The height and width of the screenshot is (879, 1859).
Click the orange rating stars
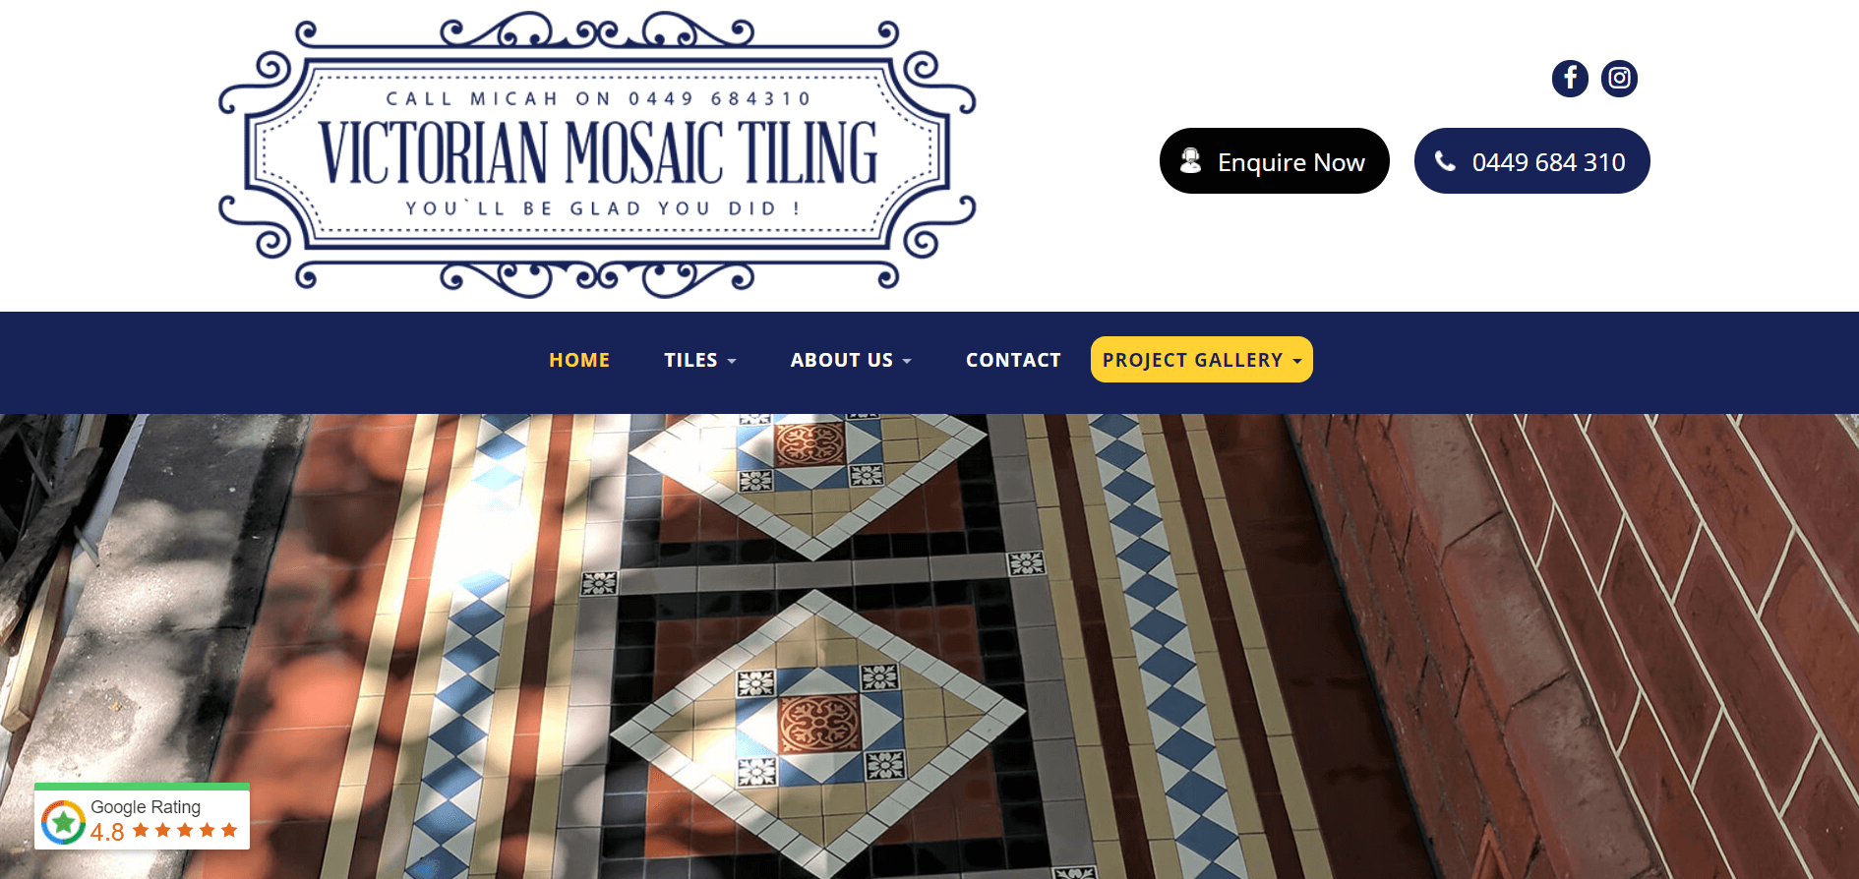tap(185, 831)
